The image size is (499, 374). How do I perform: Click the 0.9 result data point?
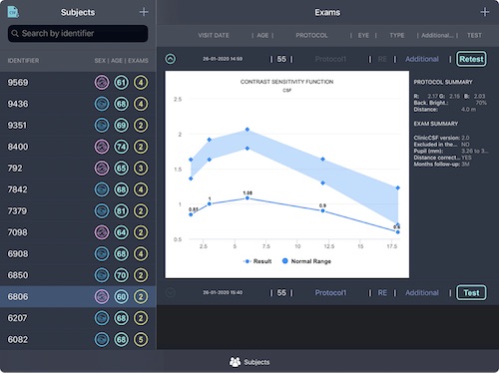pos(322,210)
